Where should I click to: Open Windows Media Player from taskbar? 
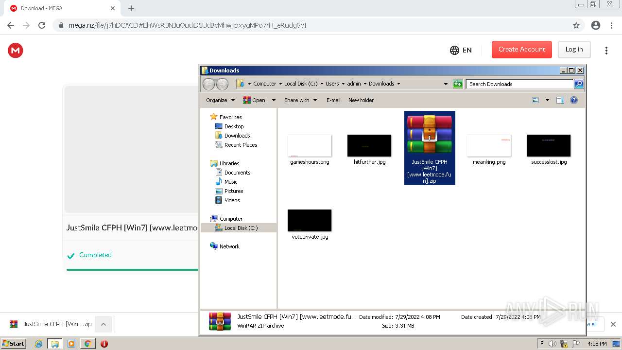pos(71,344)
